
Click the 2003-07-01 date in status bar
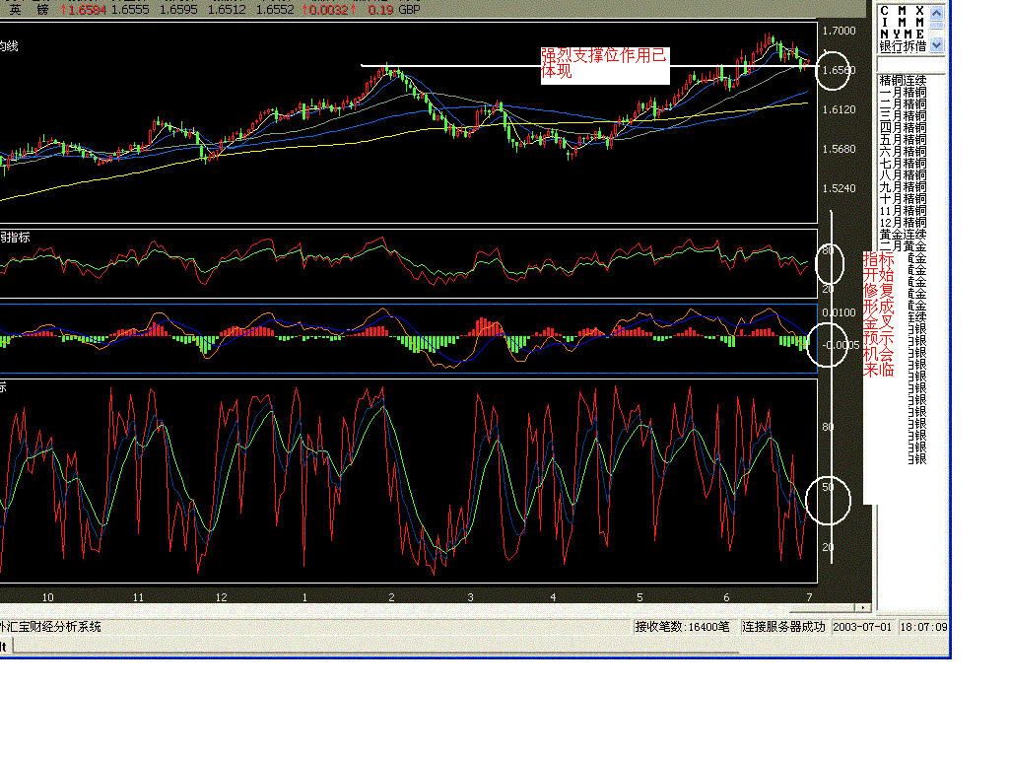click(863, 627)
